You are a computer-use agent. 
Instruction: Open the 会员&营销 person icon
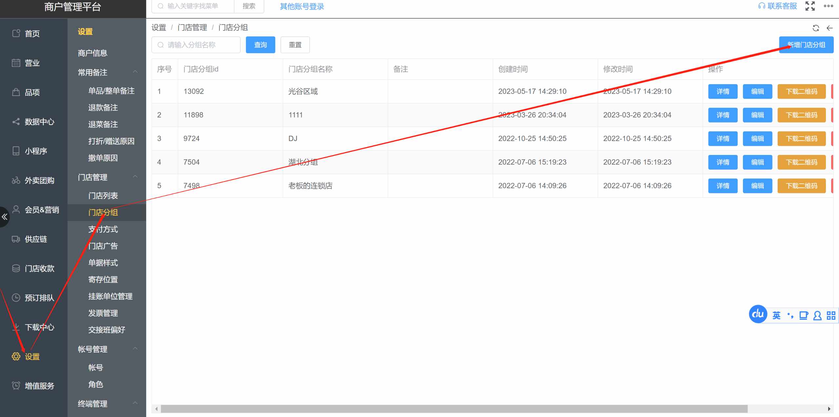click(x=16, y=209)
